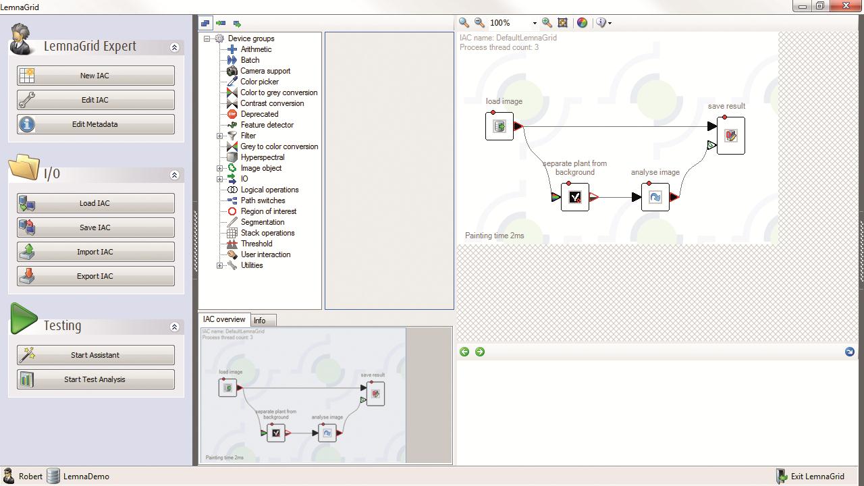Viewport: 864px width, 486px height.
Task: Click the Start Test Analysis button
Action: coord(95,379)
